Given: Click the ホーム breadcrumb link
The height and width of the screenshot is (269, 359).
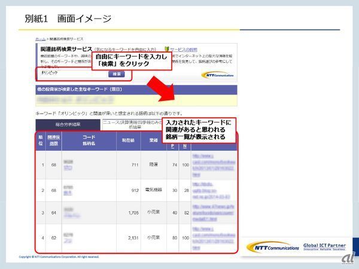Looking at the screenshot, I should pos(40,38).
